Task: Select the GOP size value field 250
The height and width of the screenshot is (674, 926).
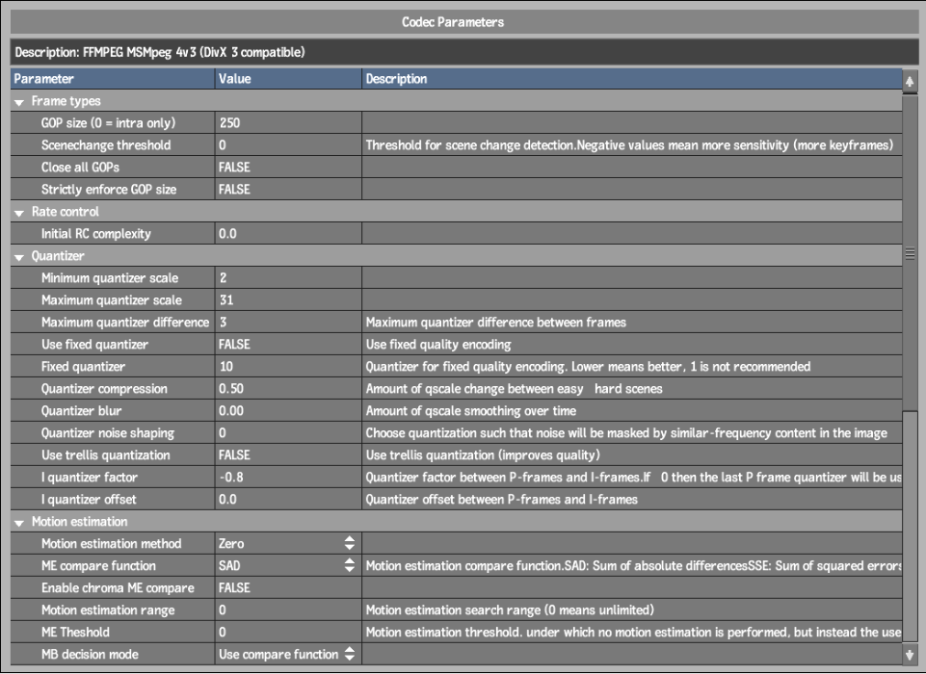Action: [x=288, y=122]
